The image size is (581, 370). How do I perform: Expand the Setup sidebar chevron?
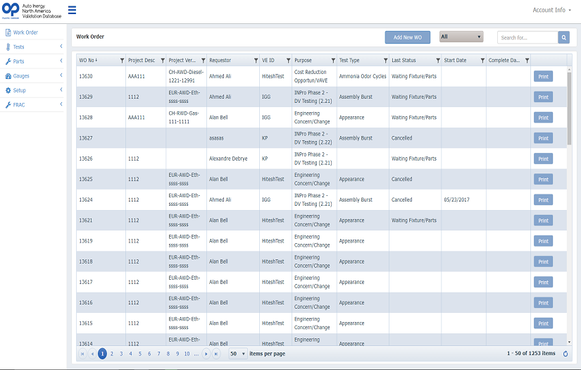tap(61, 90)
